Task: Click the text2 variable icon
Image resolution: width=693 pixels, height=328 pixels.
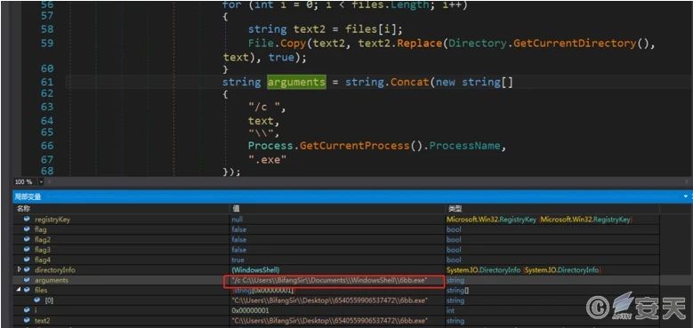Action: click(x=27, y=320)
